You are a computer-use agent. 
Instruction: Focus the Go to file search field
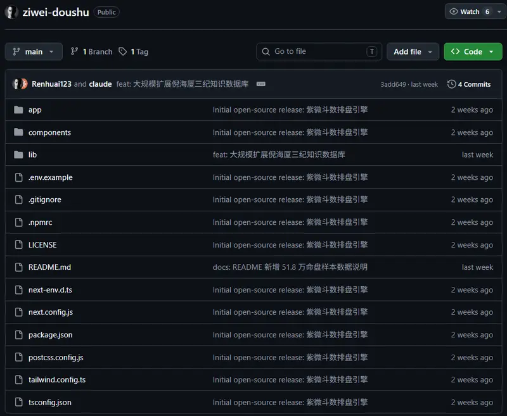coord(319,52)
